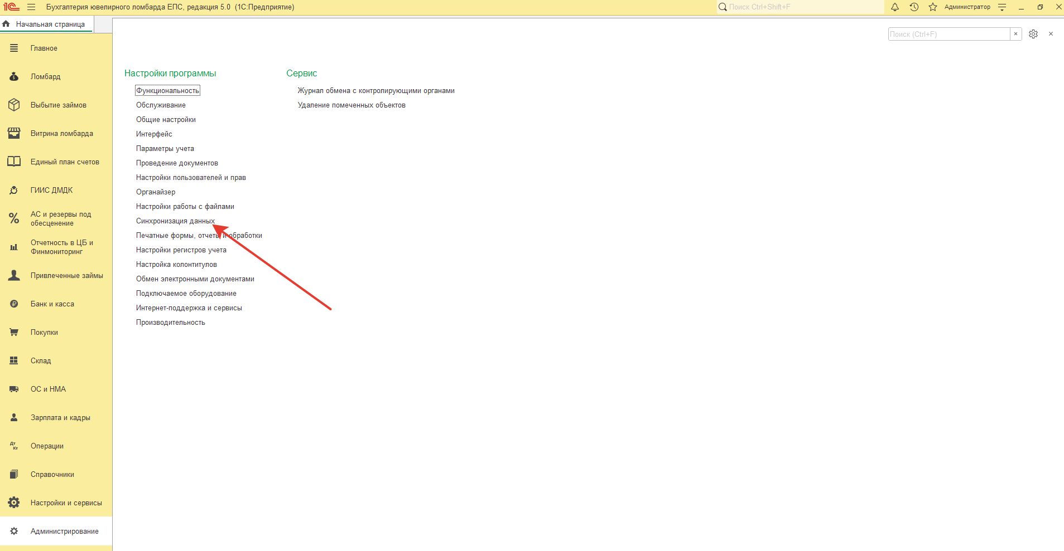Open service menu icon next to Администратор
Image resolution: width=1064 pixels, height=551 pixels.
click(x=1002, y=7)
